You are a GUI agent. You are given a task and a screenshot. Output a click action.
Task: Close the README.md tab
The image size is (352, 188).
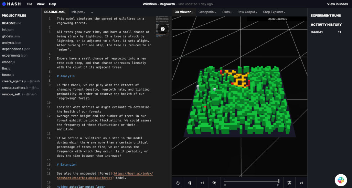coord(65,12)
